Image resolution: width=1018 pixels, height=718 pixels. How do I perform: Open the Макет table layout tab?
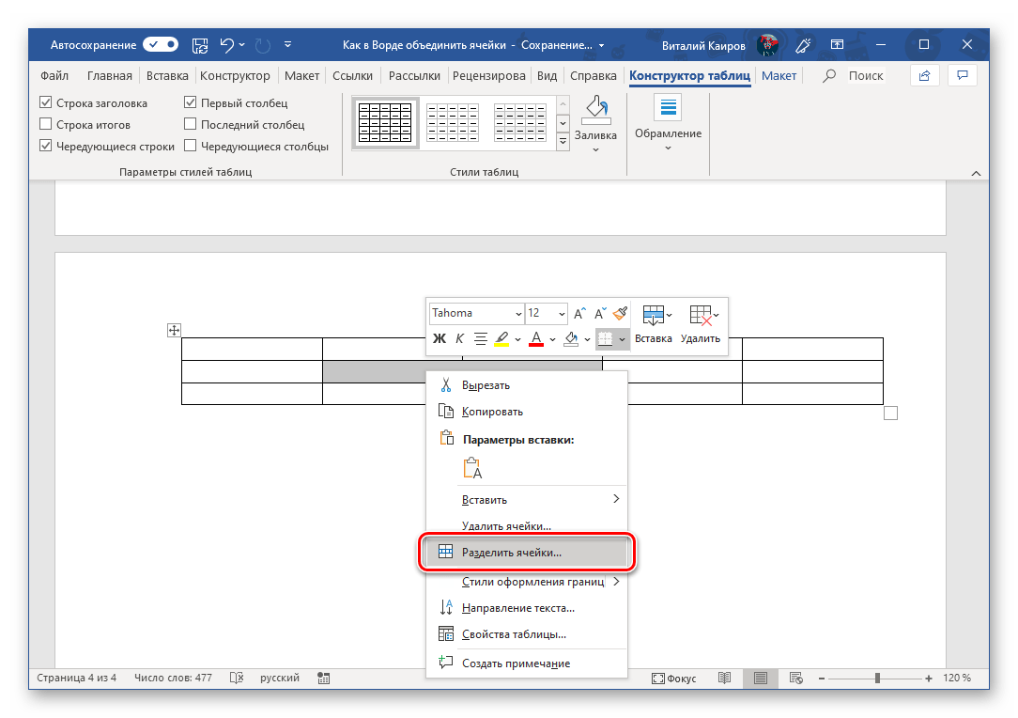click(x=779, y=75)
